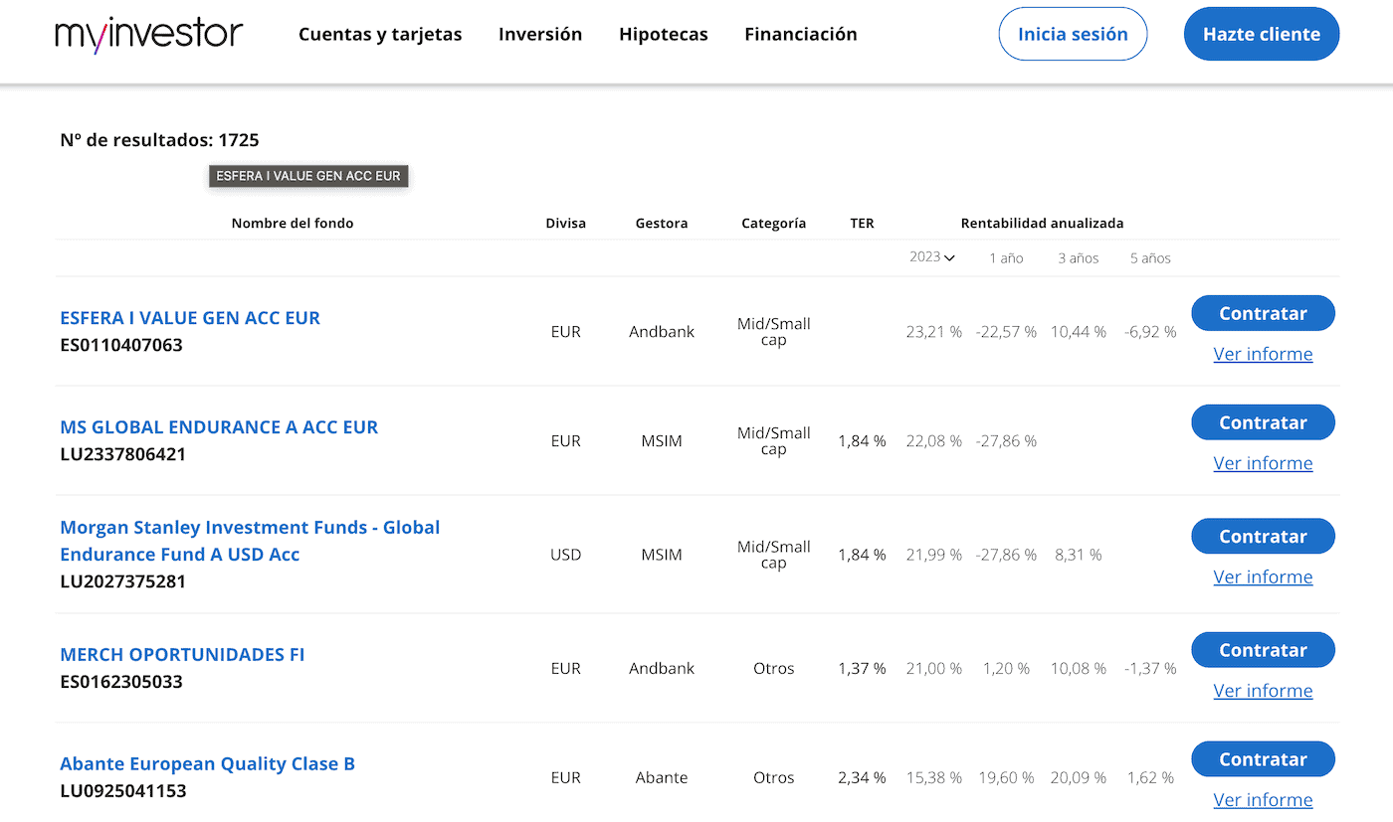Click the USD currency cell
Image resolution: width=1393 pixels, height=822 pixels.
click(566, 555)
